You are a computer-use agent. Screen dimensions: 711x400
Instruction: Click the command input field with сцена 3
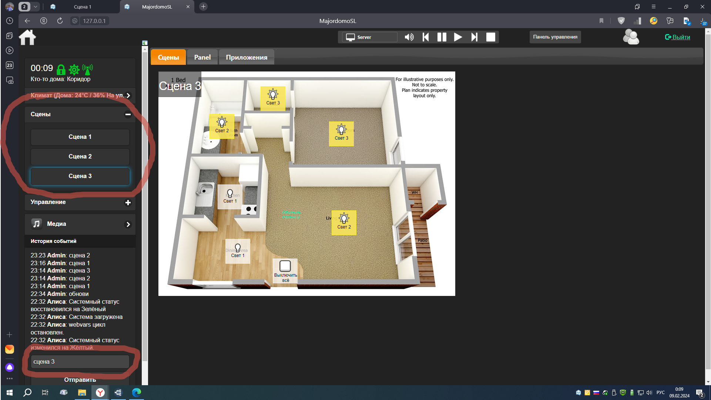click(80, 362)
